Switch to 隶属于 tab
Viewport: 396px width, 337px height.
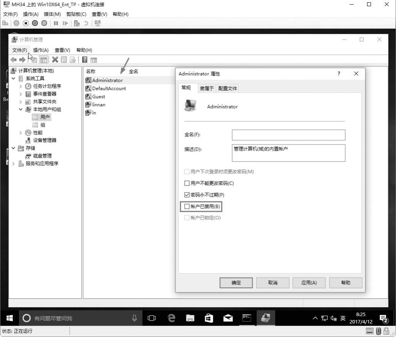[207, 89]
